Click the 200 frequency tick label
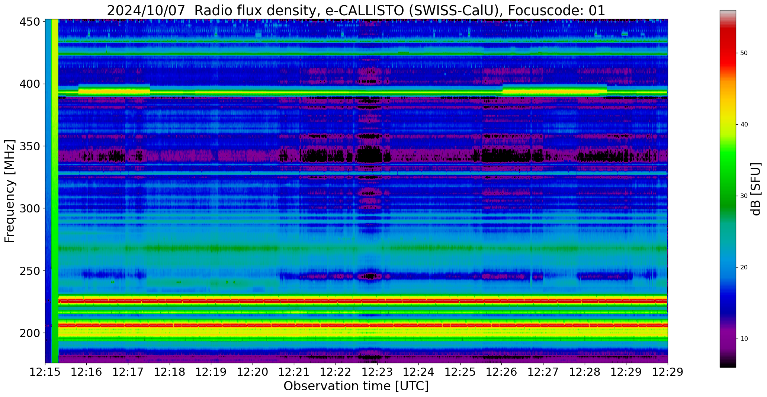This screenshot has height=397, width=767. 30,333
